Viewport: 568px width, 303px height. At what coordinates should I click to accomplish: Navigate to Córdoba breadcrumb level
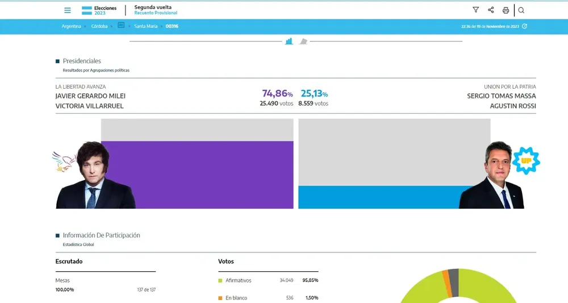99,26
